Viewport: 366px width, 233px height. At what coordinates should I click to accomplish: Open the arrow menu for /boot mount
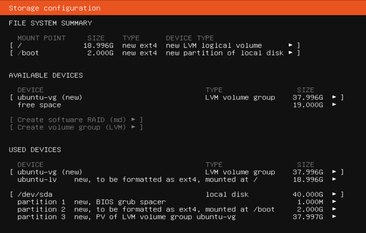click(x=291, y=53)
